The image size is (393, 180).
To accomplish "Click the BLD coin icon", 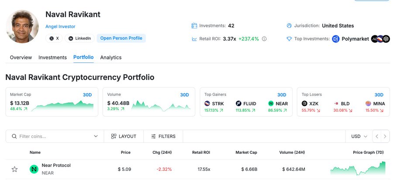I will (336, 104).
